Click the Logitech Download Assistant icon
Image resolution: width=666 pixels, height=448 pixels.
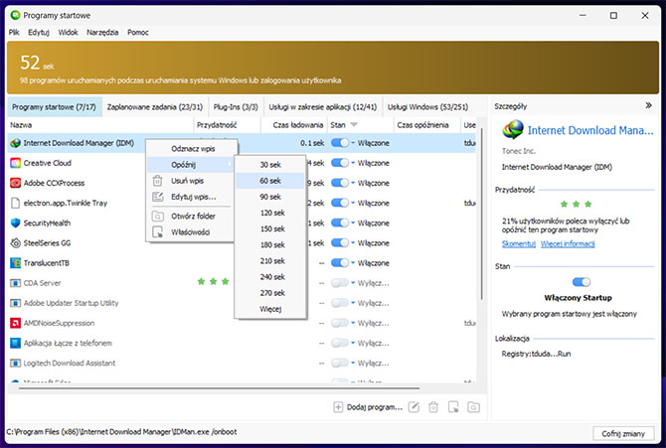point(15,364)
